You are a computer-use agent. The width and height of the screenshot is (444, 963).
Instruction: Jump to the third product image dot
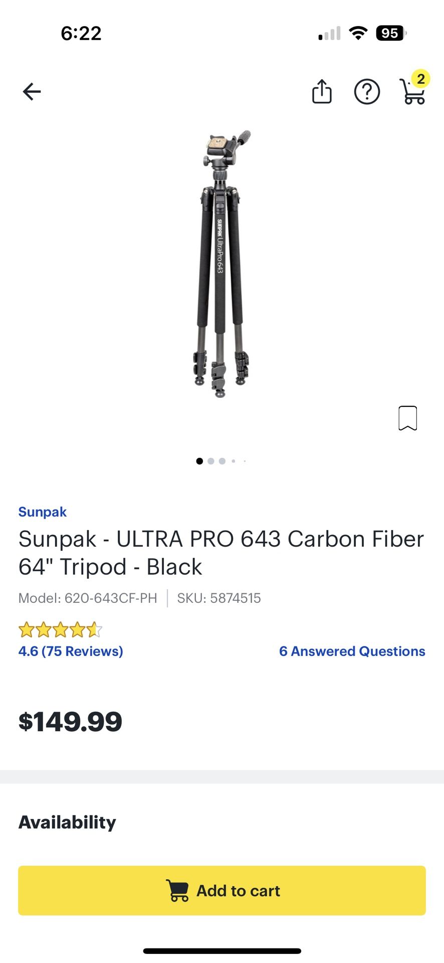coord(222,461)
